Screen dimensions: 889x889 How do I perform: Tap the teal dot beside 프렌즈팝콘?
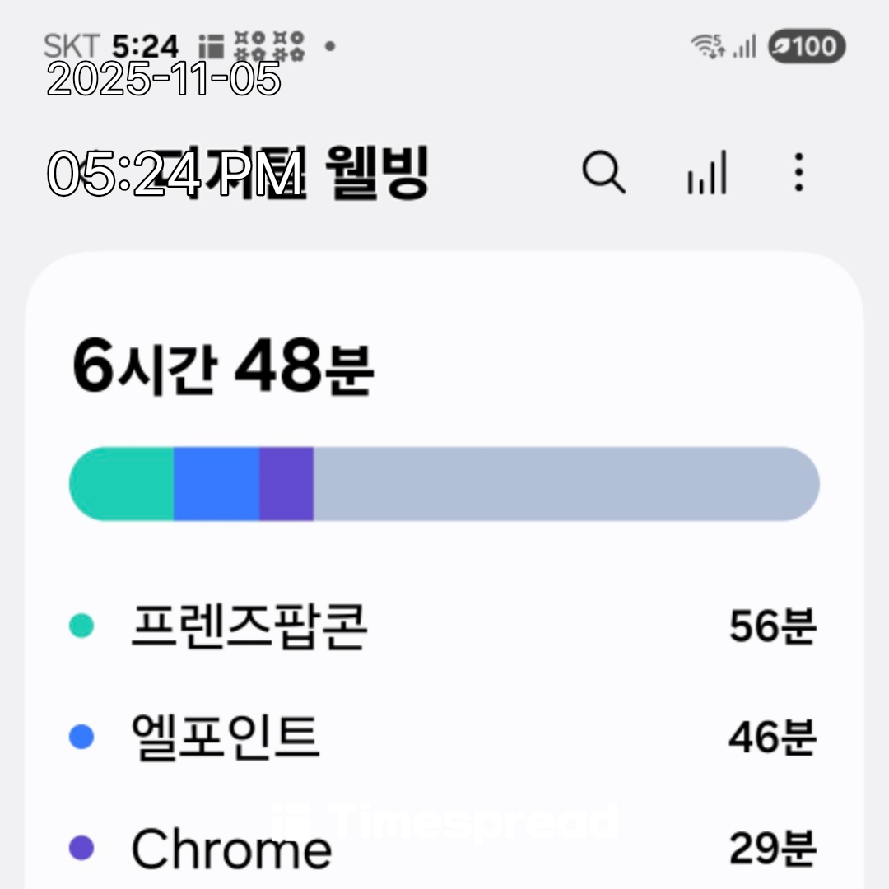click(81, 626)
